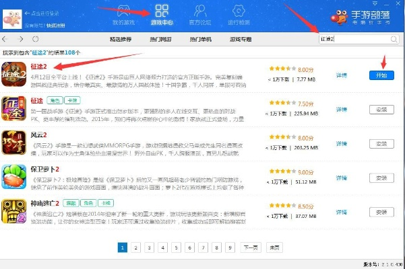405x269 pixels.
Task: View 详情 details for 征途2
Action: [x=342, y=75]
